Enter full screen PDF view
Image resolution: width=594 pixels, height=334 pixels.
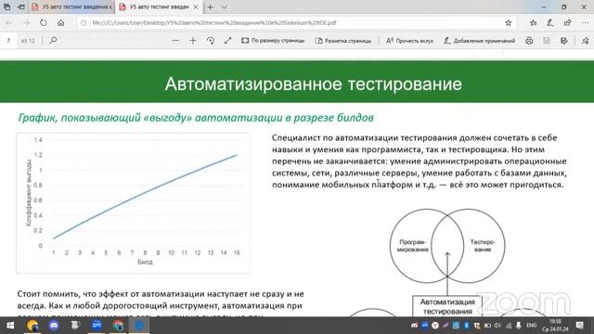(x=227, y=40)
